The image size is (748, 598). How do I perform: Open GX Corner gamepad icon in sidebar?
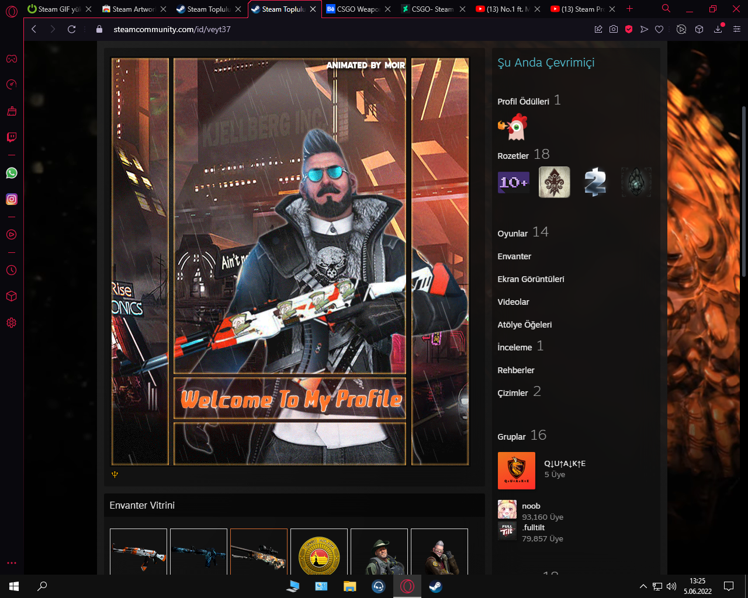pyautogui.click(x=12, y=58)
